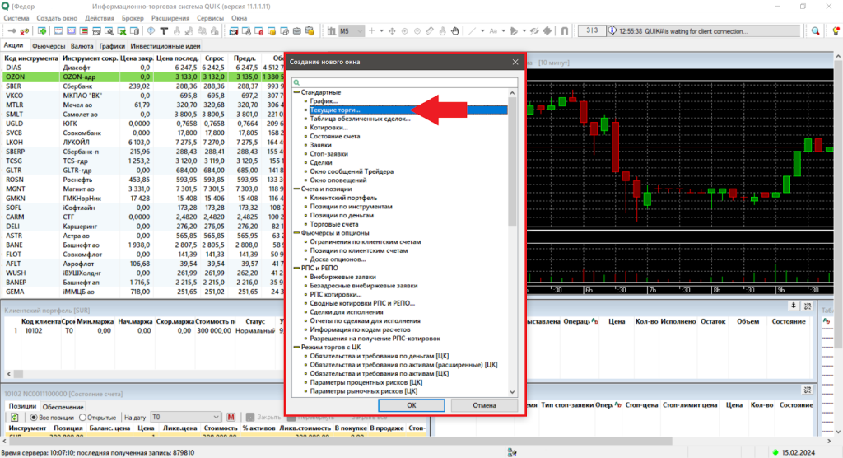The image size is (843, 458).
Task: Click OK in the create window dialog
Action: tap(412, 405)
